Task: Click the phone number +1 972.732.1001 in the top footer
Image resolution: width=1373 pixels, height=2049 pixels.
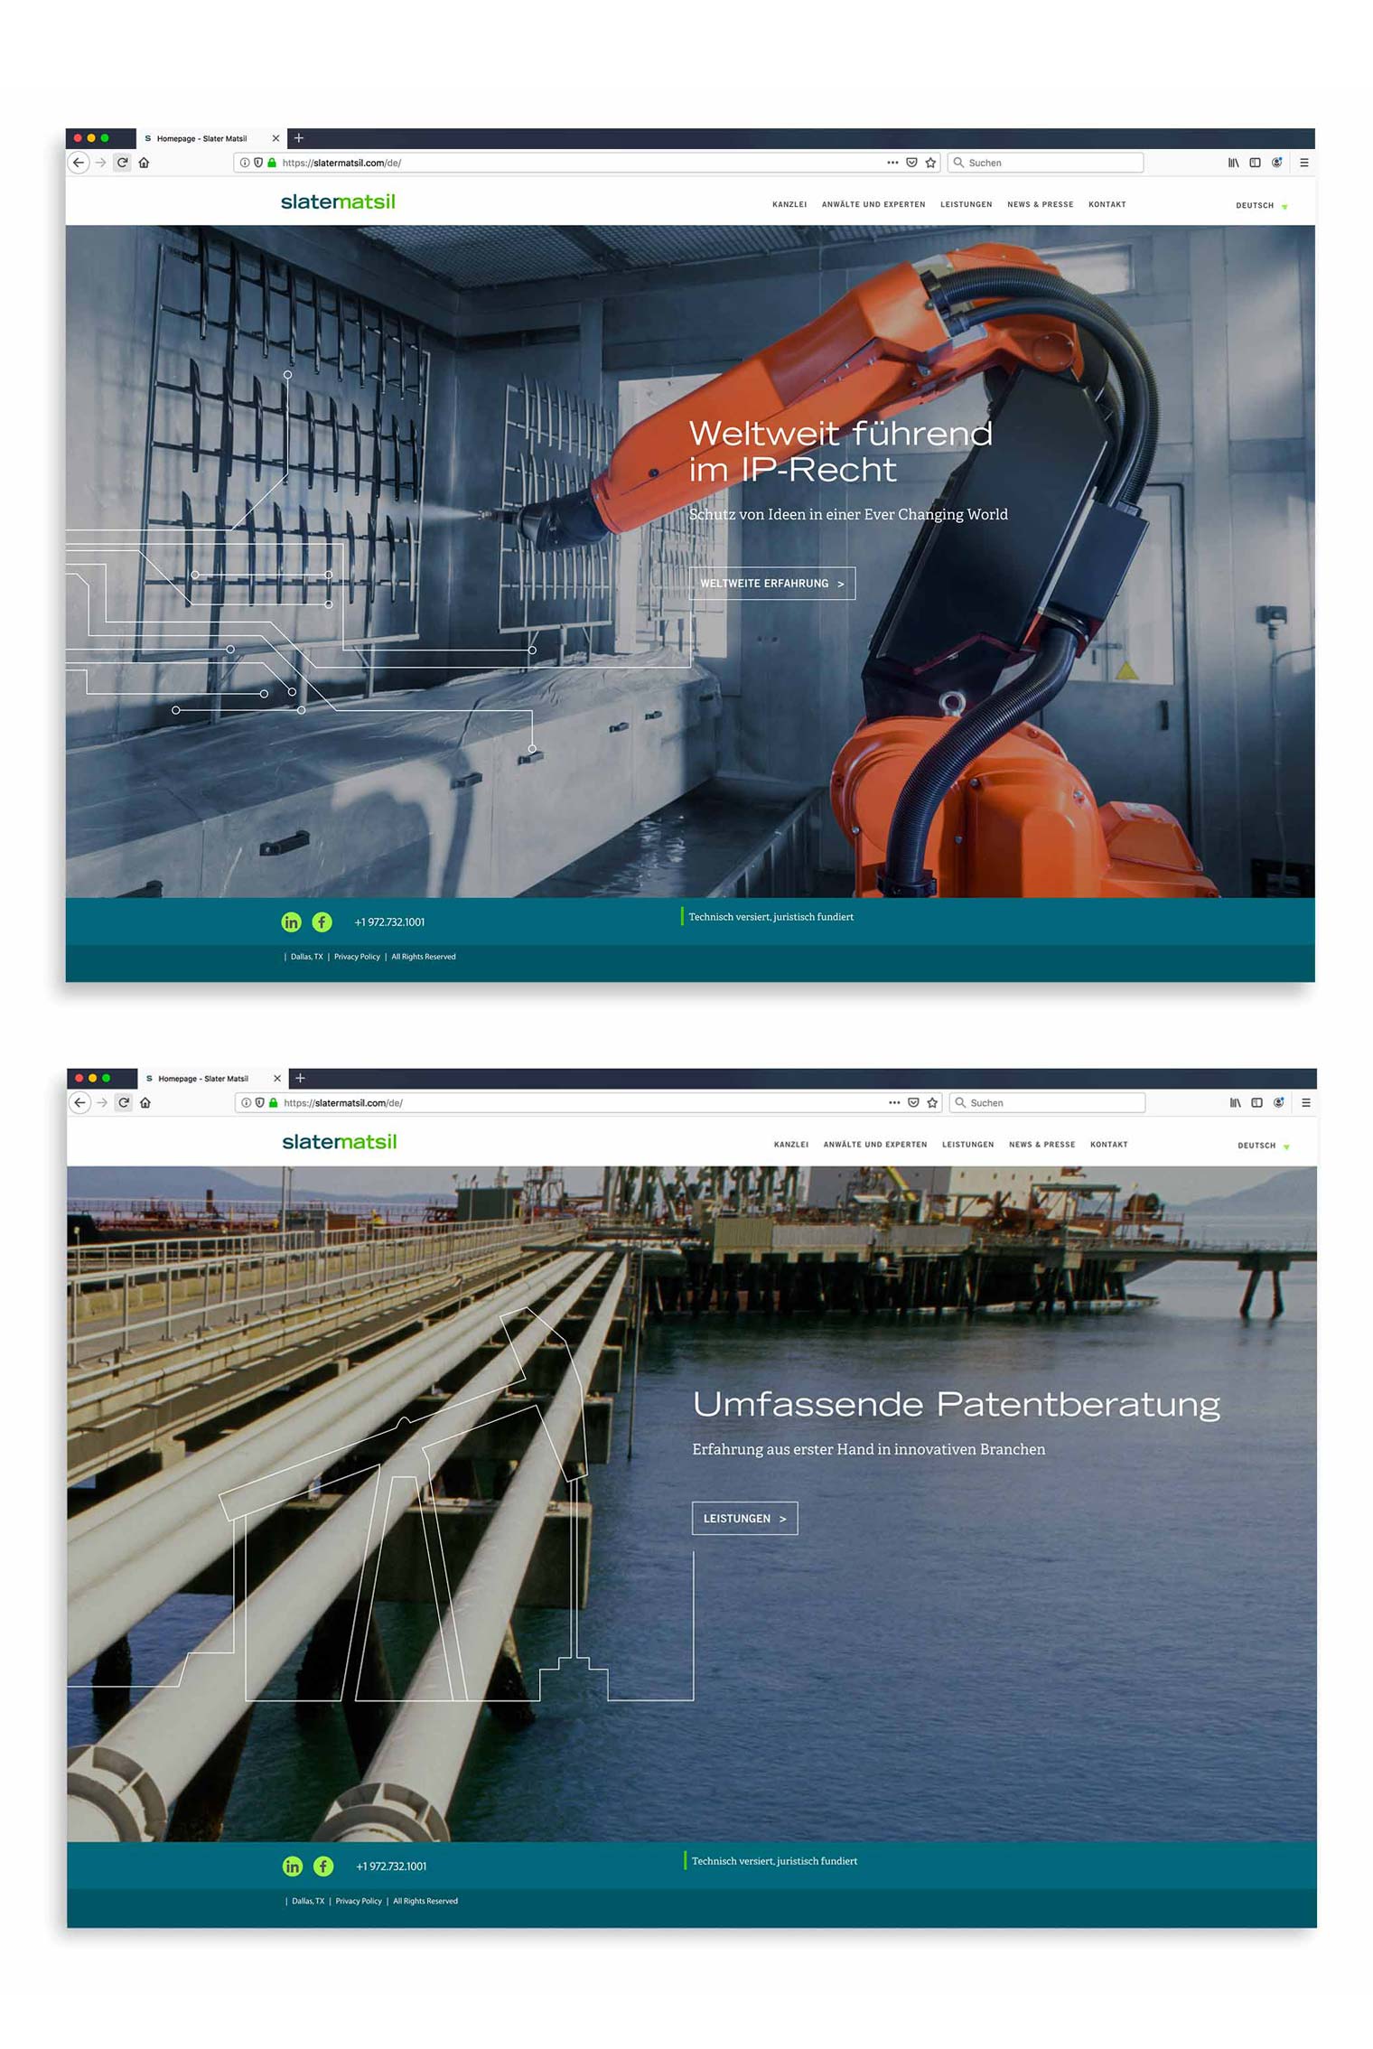Action: [389, 922]
